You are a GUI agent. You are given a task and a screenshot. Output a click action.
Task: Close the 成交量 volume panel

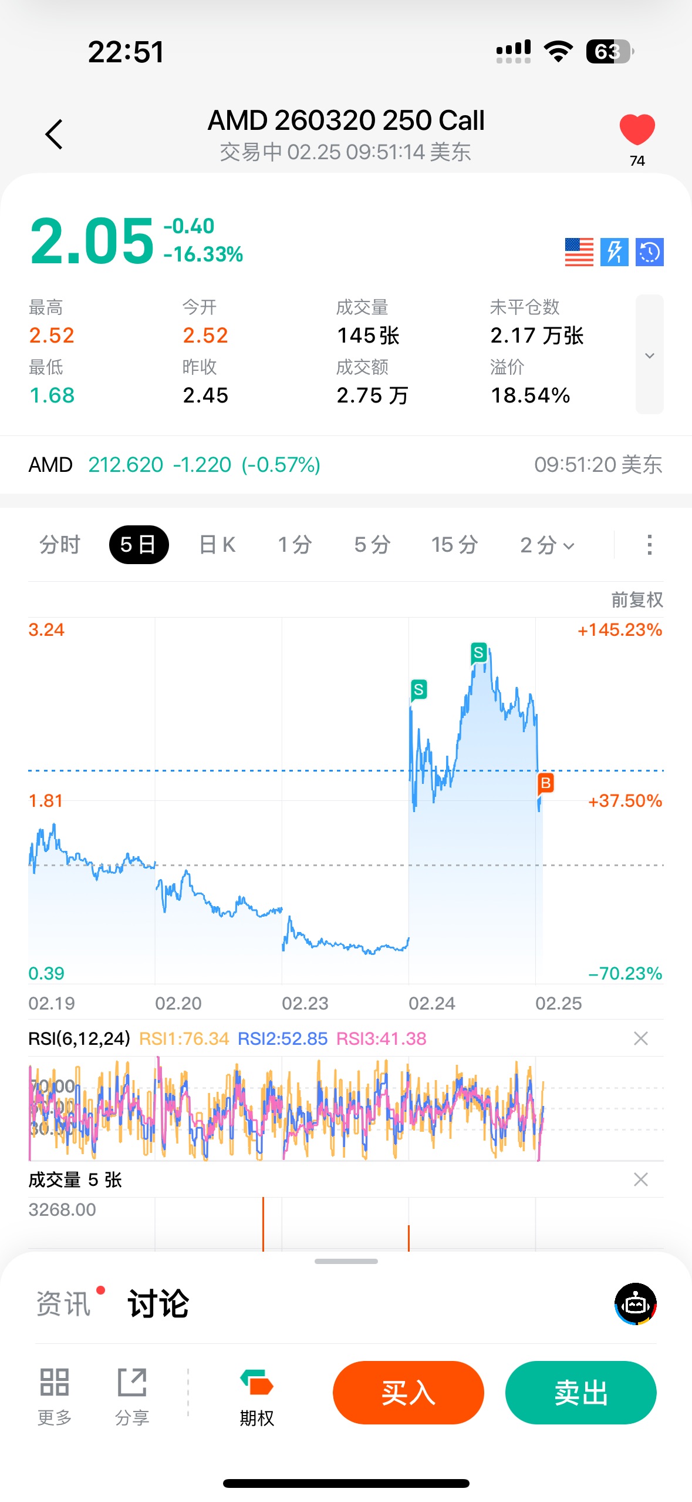pyautogui.click(x=640, y=1179)
